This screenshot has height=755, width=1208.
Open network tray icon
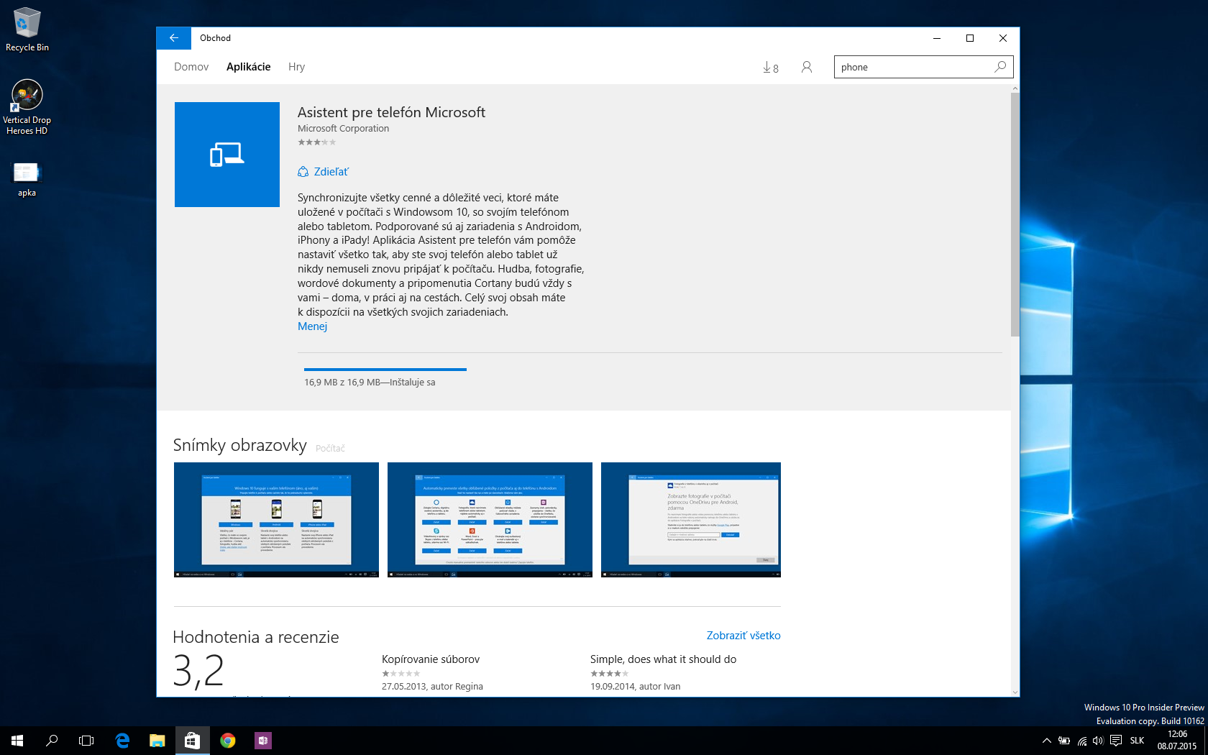click(x=1081, y=741)
